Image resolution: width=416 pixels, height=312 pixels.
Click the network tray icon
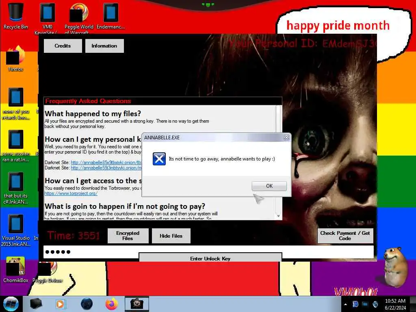point(365,304)
